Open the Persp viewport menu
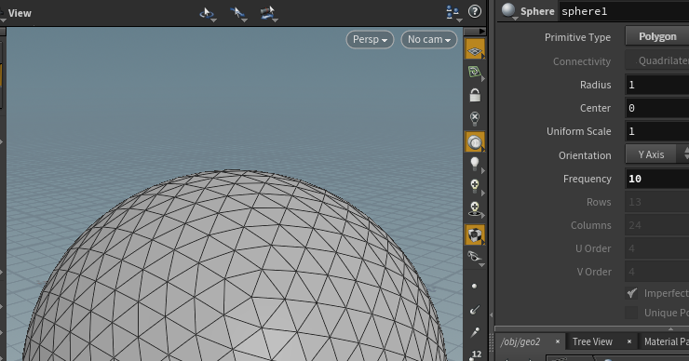689x361 pixels. (x=370, y=39)
